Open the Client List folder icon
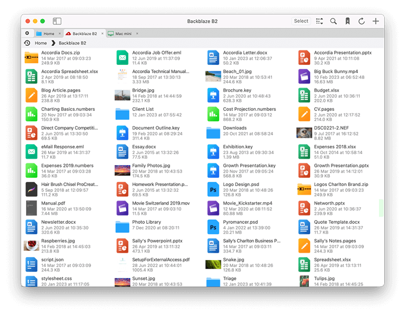This screenshot has height=314, width=405. coord(123,114)
